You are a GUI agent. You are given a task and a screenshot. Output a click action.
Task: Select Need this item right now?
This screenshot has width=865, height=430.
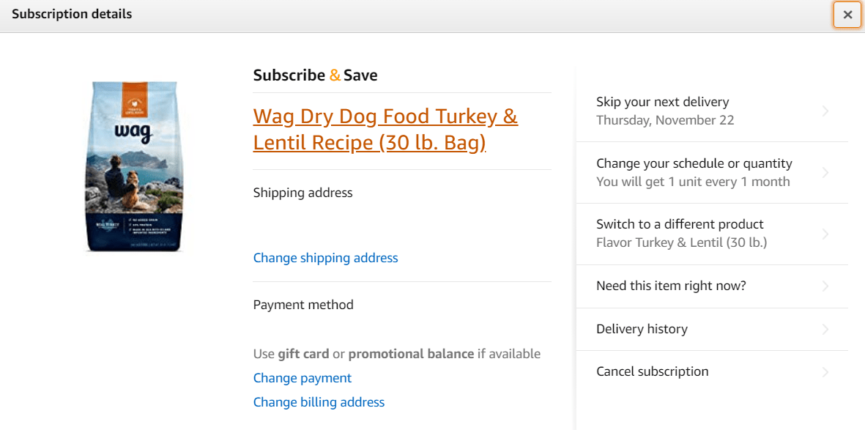click(x=671, y=286)
